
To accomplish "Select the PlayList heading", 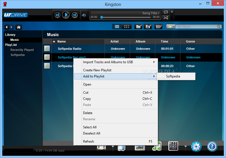I will tap(11, 45).
